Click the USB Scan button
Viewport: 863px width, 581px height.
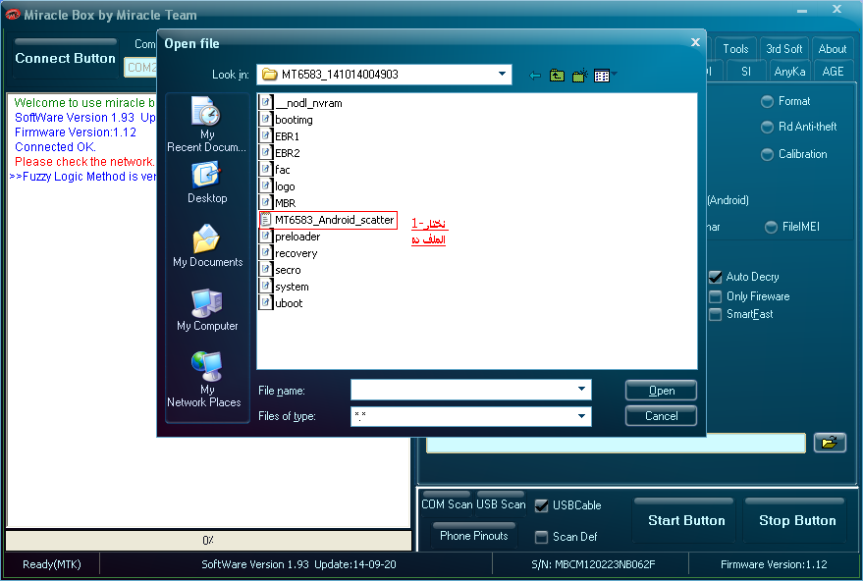tap(501, 504)
